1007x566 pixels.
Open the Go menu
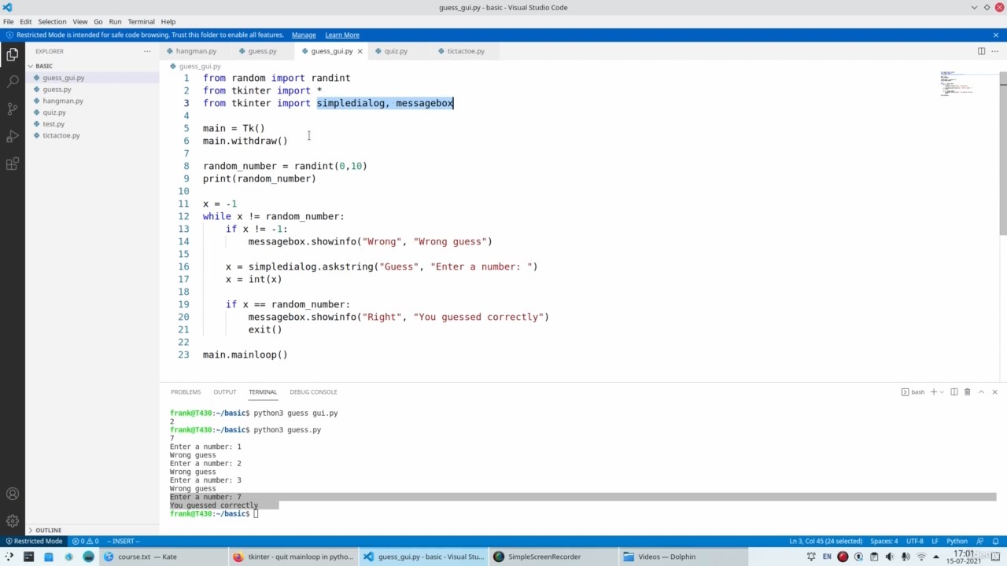(x=98, y=21)
